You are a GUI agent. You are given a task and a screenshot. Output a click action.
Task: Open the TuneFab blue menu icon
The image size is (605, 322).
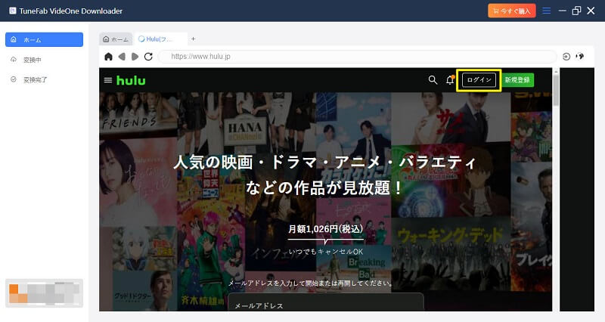(546, 11)
